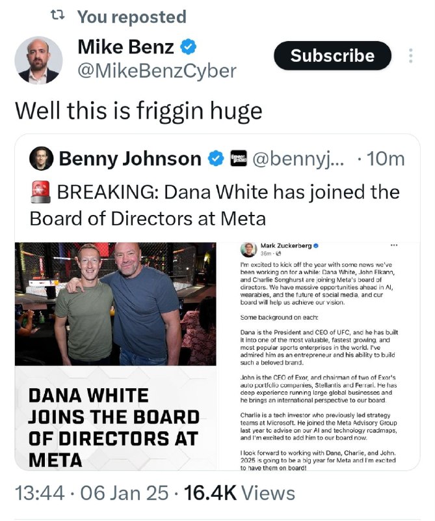Click the 13:44 · 06 Jan 25 timestamp
Image resolution: width=435 pixels, height=521 pixels.
[x=92, y=493]
